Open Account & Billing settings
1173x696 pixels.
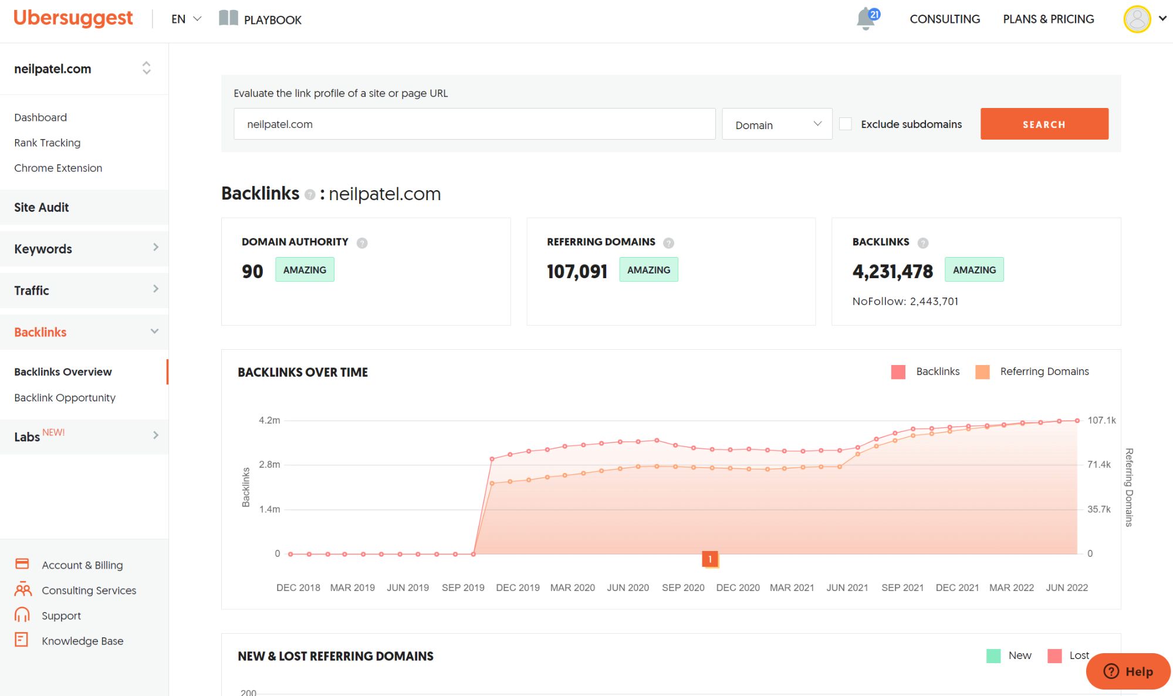pos(82,565)
